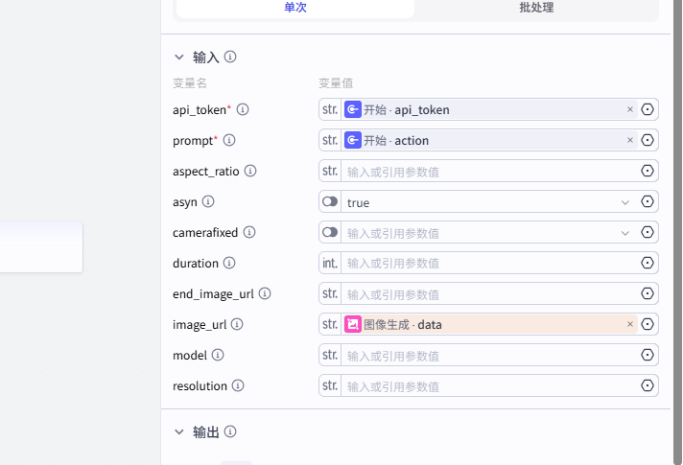Click the model input field
This screenshot has width=683, height=465.
coord(489,356)
